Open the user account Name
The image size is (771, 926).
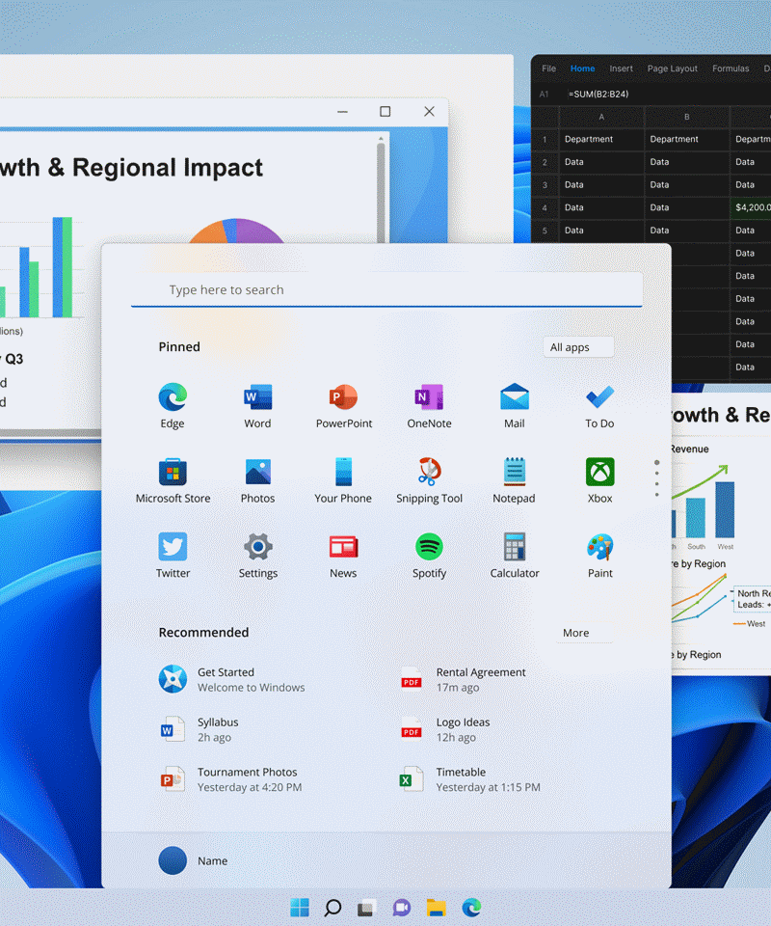[x=194, y=860]
